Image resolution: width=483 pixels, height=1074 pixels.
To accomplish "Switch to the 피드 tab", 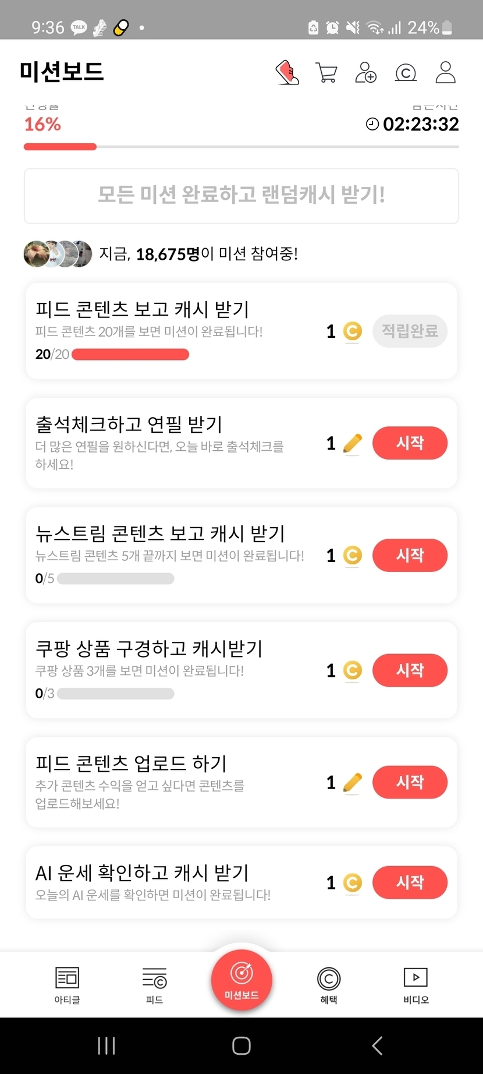I will (154, 985).
